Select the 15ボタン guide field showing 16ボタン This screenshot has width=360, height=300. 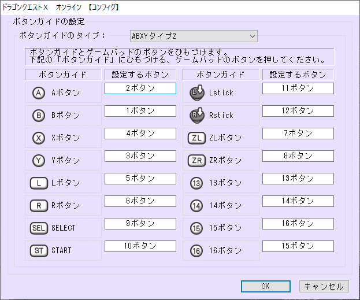pyautogui.click(x=298, y=224)
